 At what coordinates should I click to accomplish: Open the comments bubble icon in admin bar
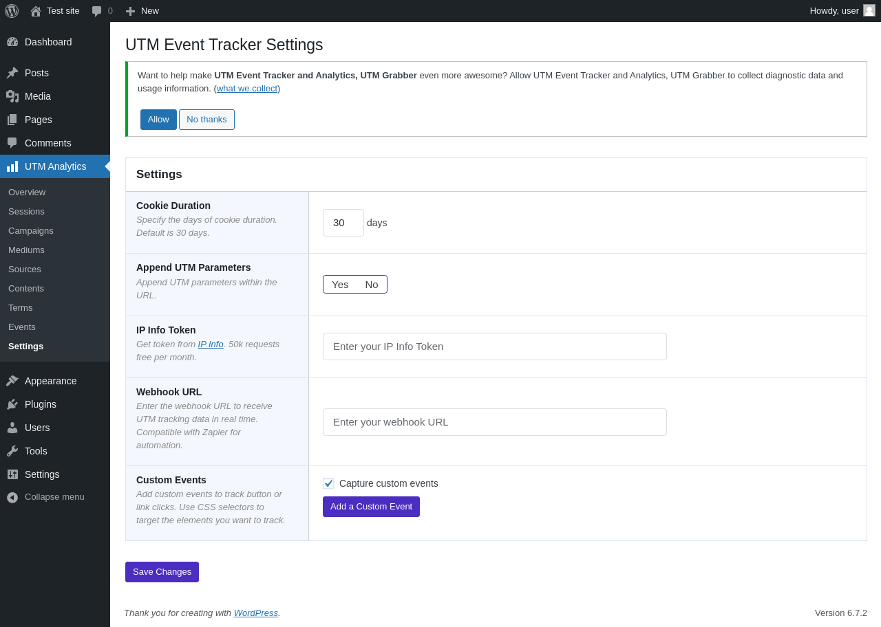click(96, 11)
